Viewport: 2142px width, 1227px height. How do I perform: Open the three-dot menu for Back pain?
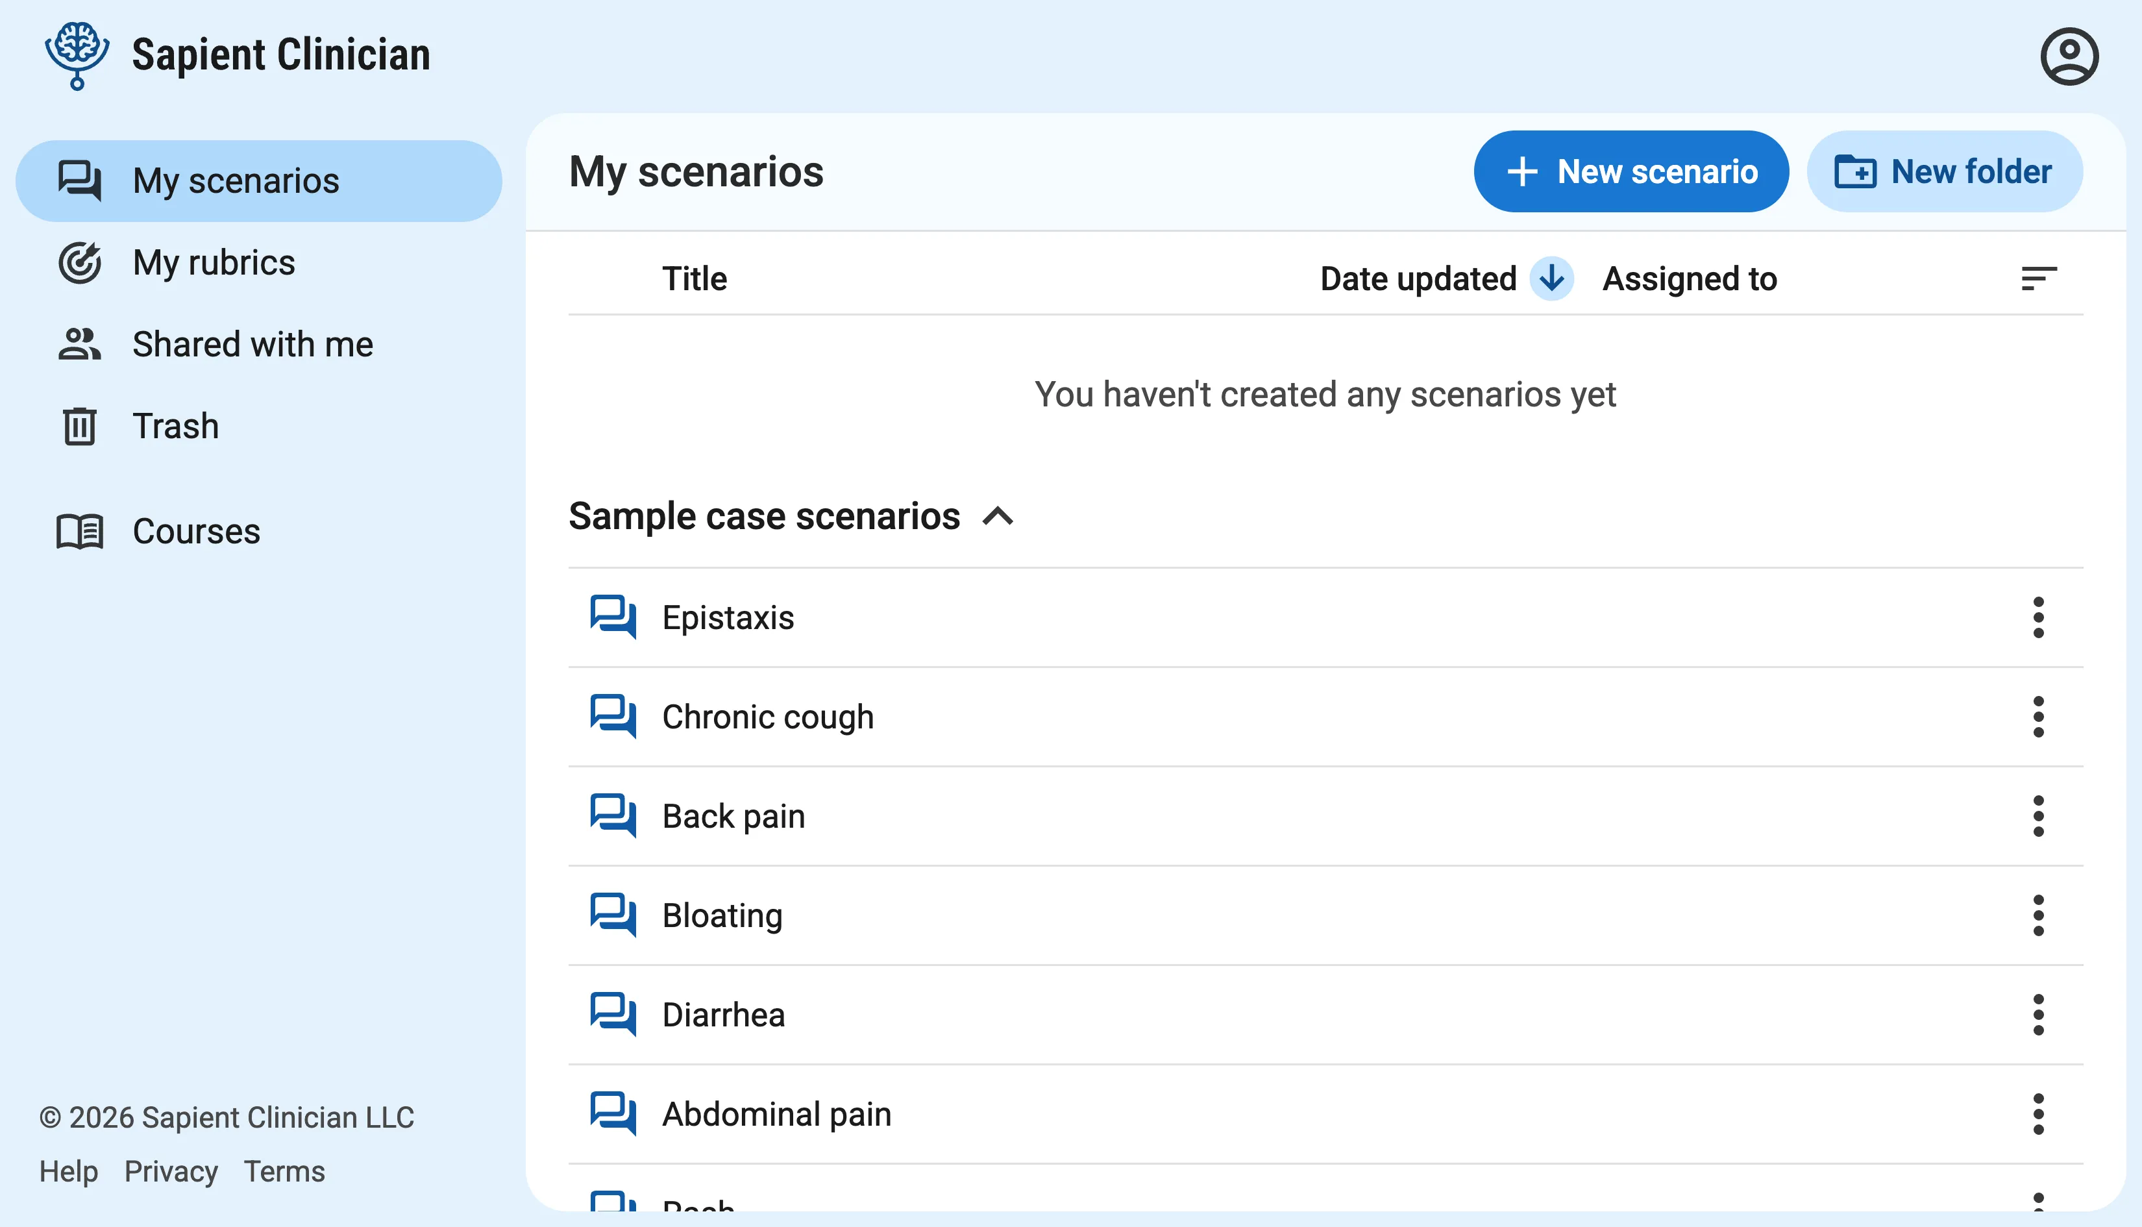coord(2038,816)
